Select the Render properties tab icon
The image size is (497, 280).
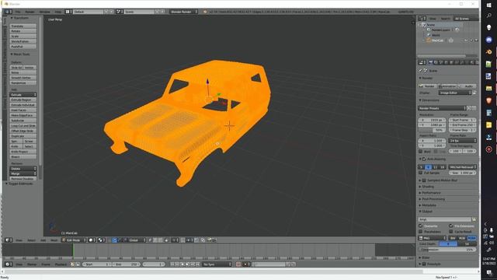click(430, 62)
